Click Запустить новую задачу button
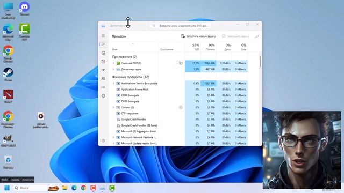The width and height of the screenshot is (344, 193). tap(198, 36)
